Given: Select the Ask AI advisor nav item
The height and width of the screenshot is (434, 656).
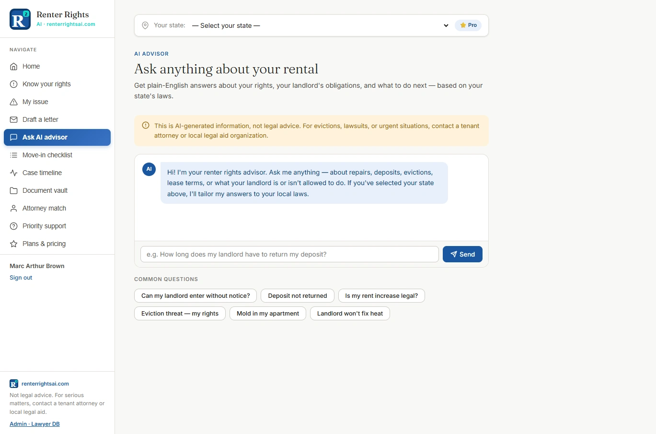Looking at the screenshot, I should [57, 138].
